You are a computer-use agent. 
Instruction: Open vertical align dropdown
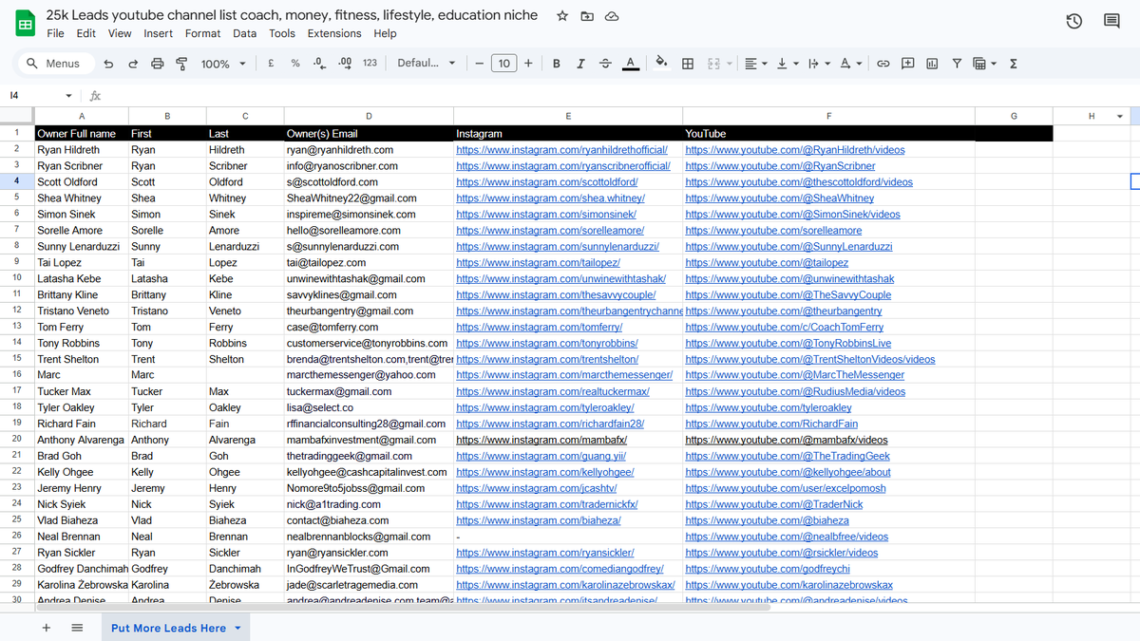point(787,64)
